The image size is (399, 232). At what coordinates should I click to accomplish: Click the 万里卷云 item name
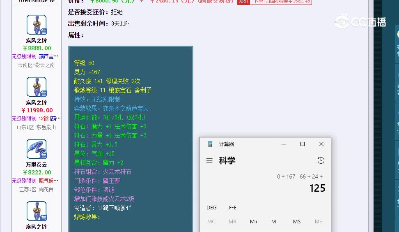(x=37, y=165)
